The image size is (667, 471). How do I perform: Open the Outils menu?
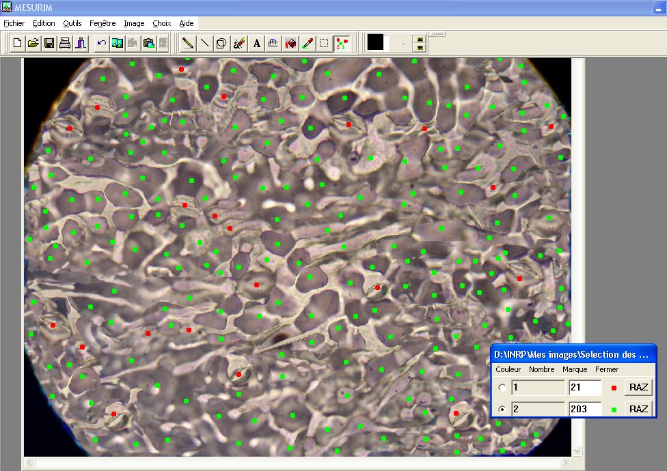pos(72,23)
